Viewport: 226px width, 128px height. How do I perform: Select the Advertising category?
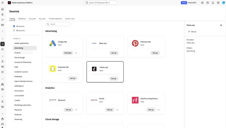[x=25, y=48]
